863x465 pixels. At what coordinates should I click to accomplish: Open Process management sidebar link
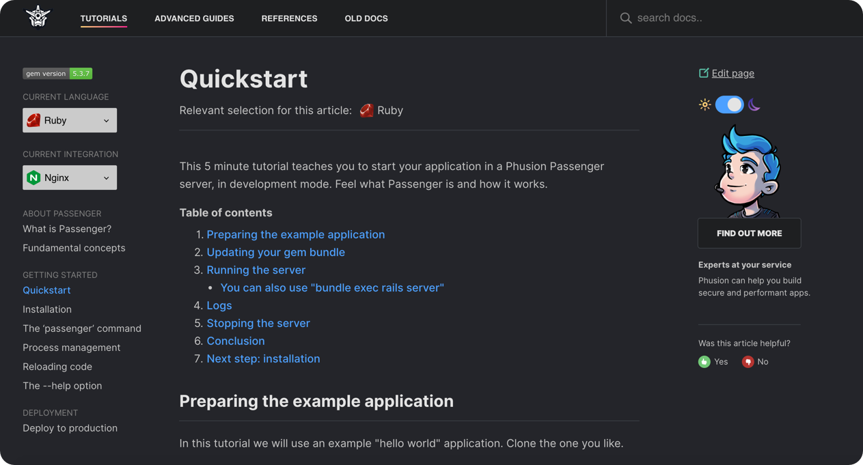pos(72,348)
